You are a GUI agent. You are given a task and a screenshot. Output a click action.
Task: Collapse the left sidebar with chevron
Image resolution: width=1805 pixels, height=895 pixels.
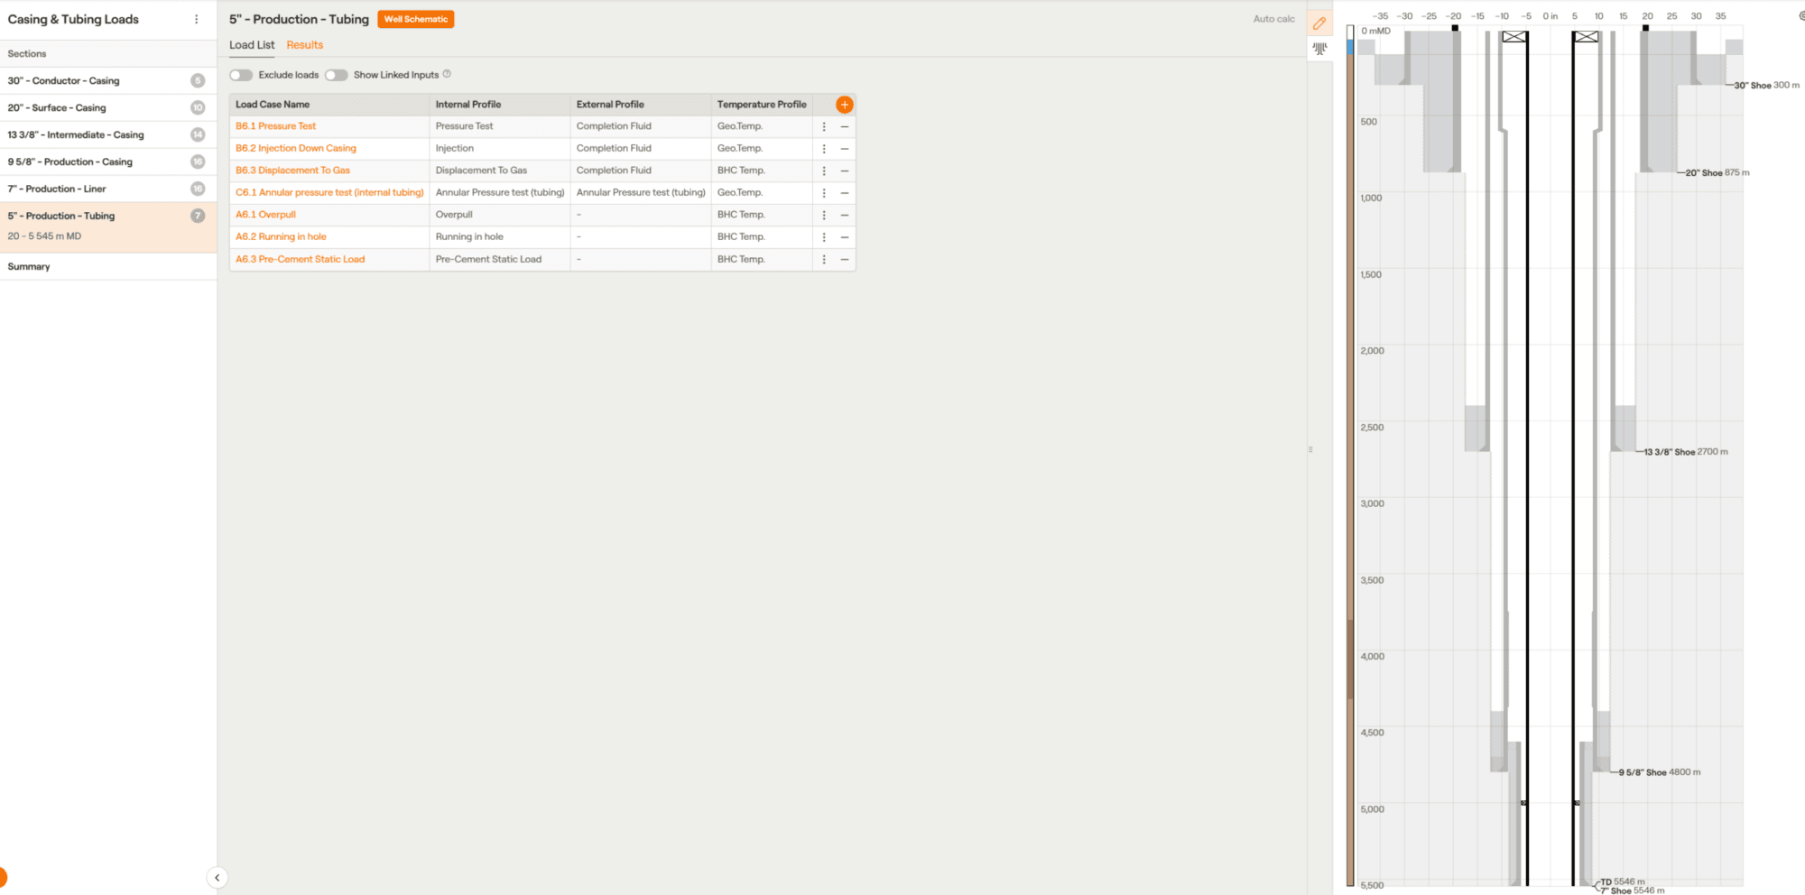[217, 877]
